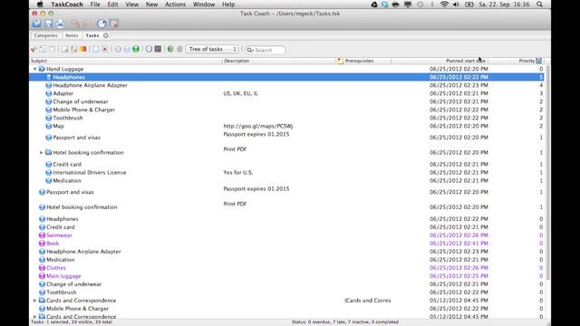Expand the indented Hotel booking confirmation folder
The image size is (580, 326).
pos(42,152)
